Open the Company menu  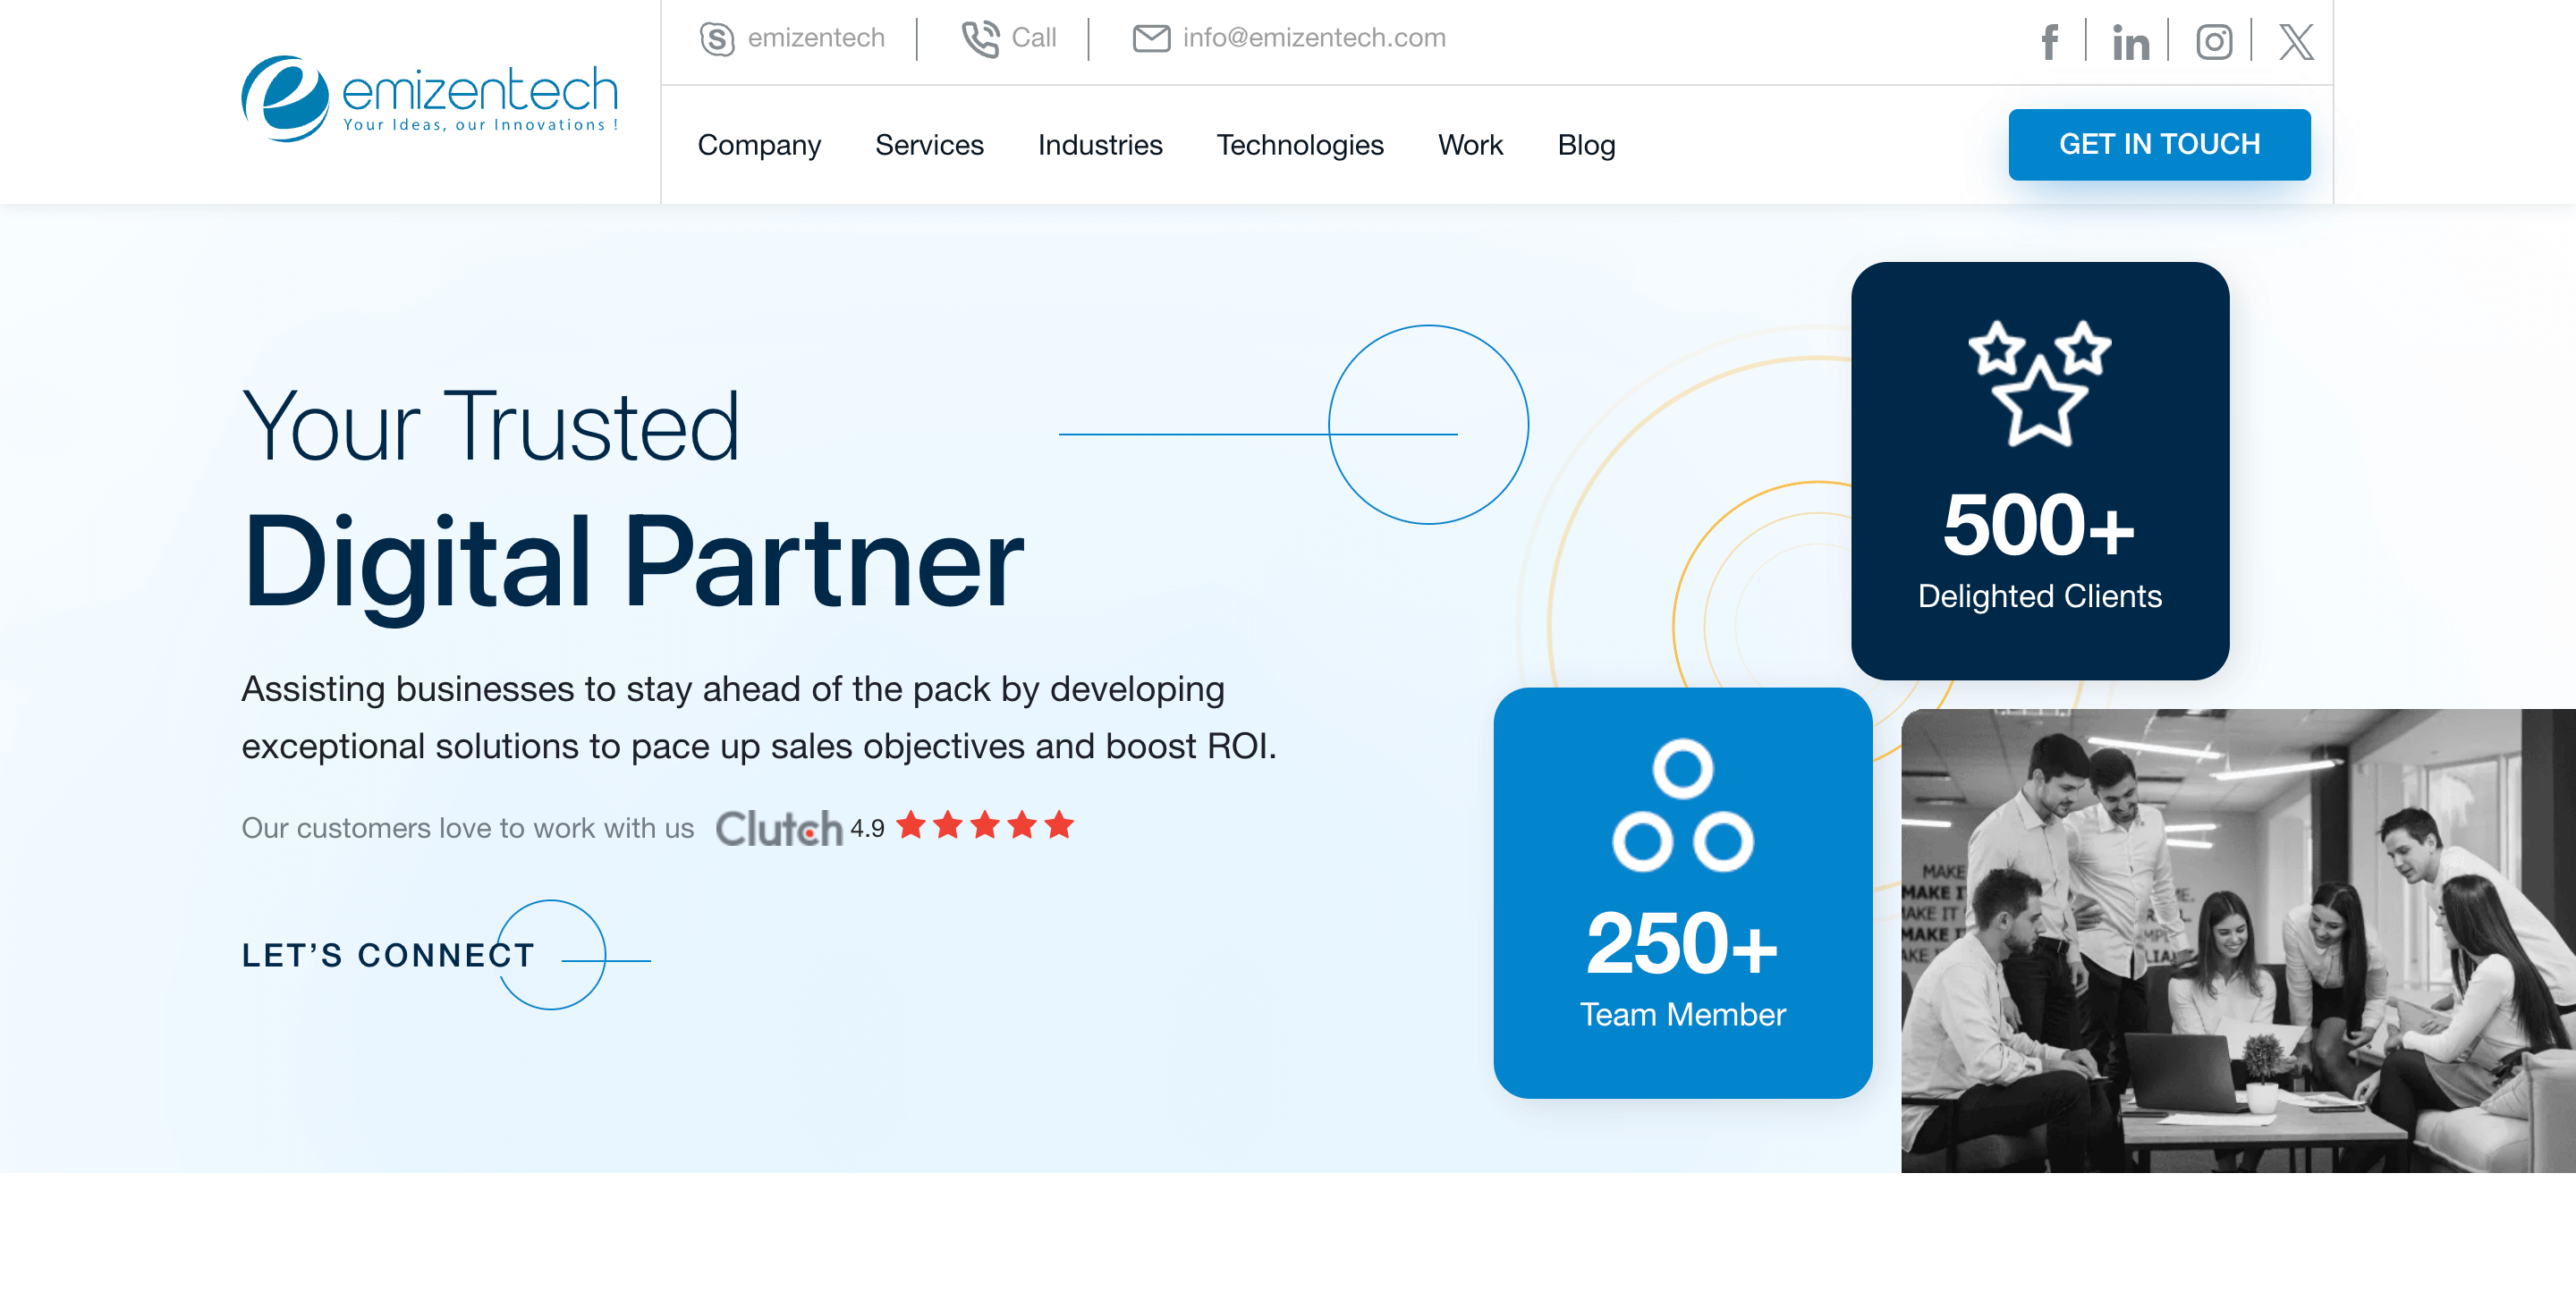[x=759, y=145]
